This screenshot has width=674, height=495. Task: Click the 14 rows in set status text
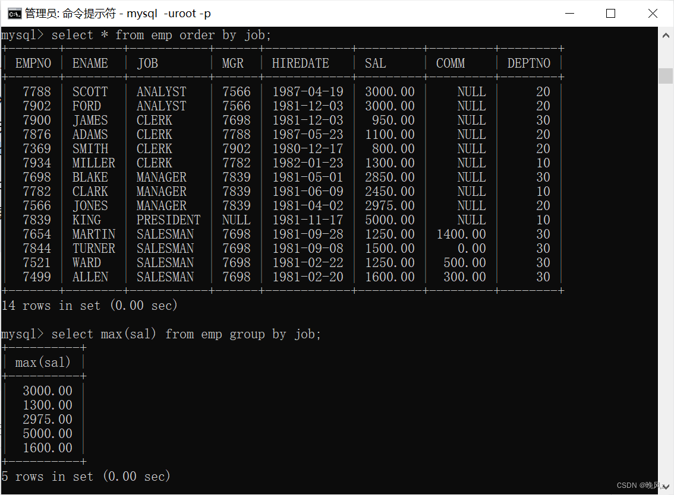(x=89, y=305)
